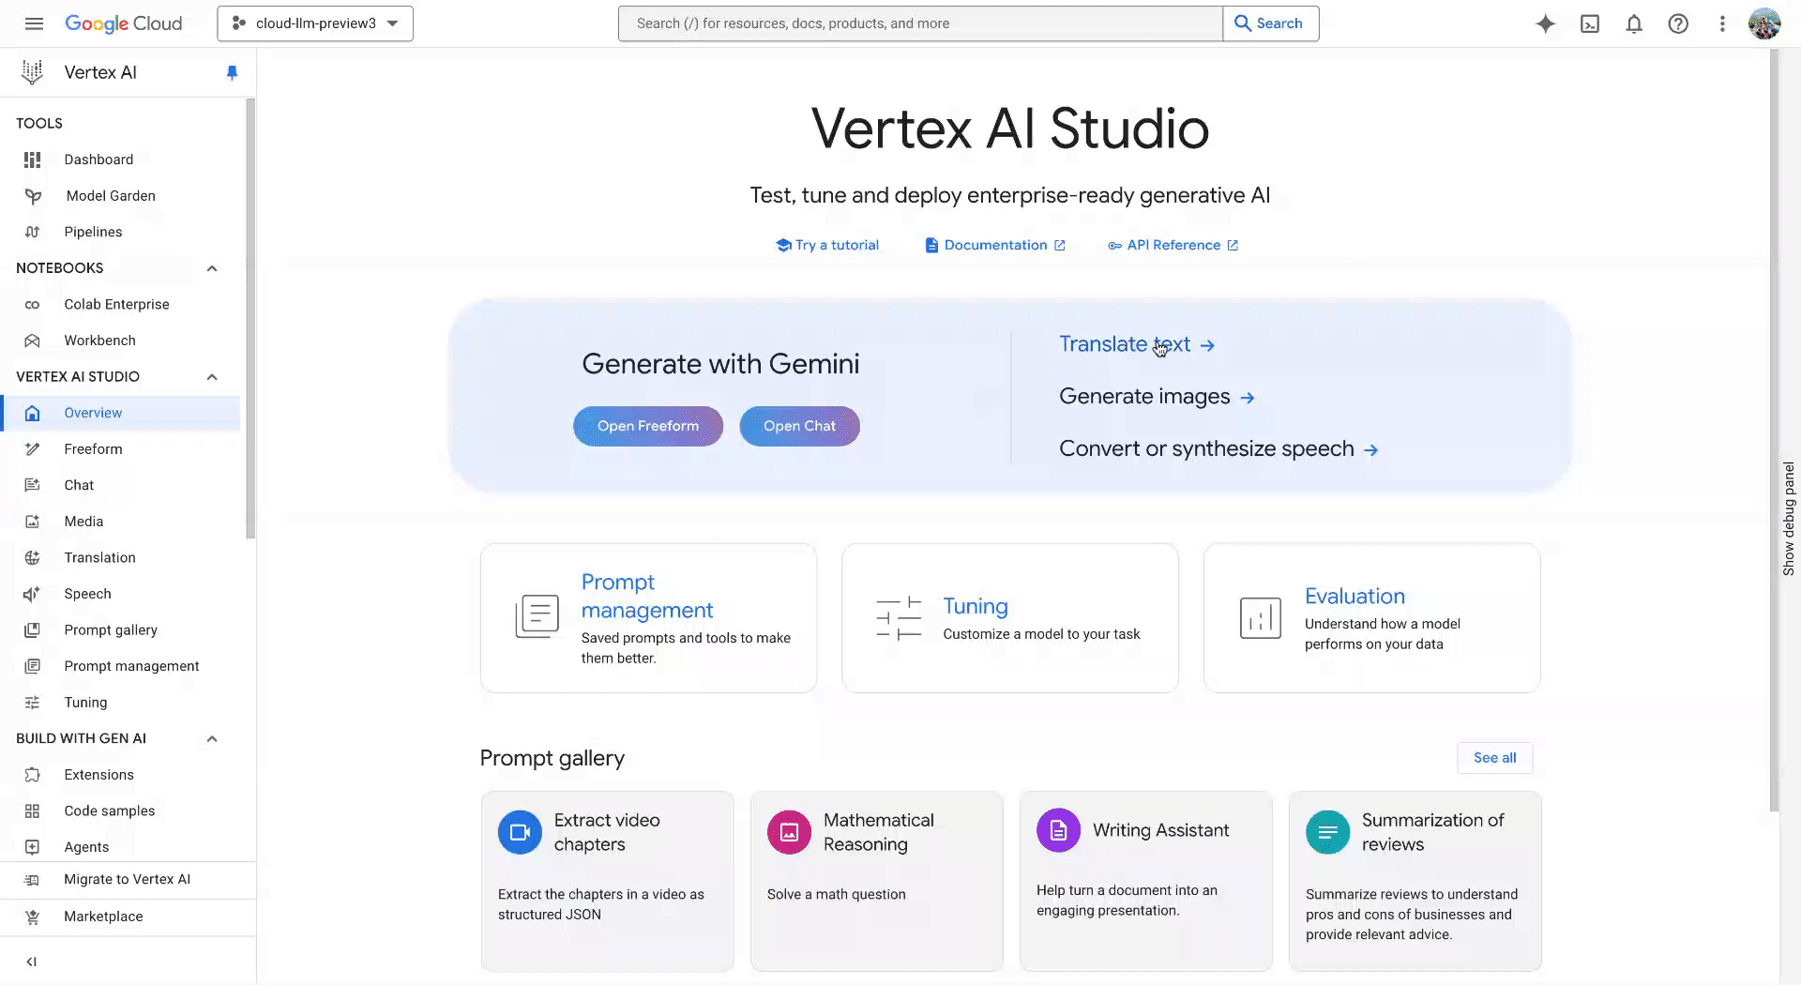This screenshot has height=985, width=1801.
Task: Click the Open Freeform button
Action: click(x=648, y=426)
